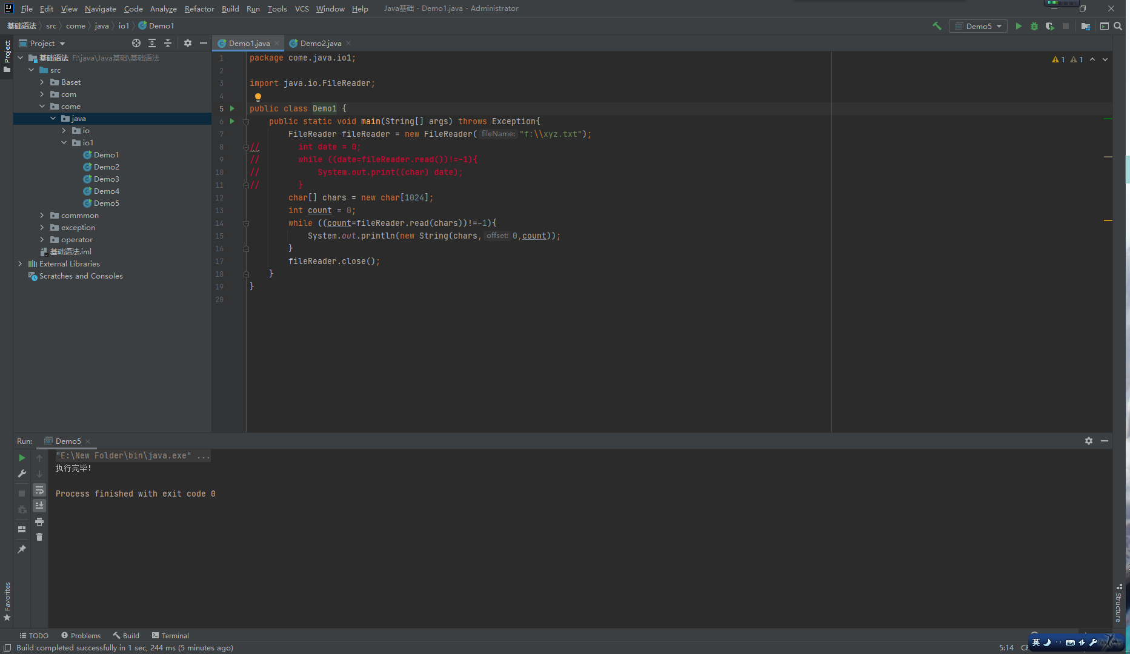
Task: Close the Demo5 run tab
Action: click(x=88, y=441)
